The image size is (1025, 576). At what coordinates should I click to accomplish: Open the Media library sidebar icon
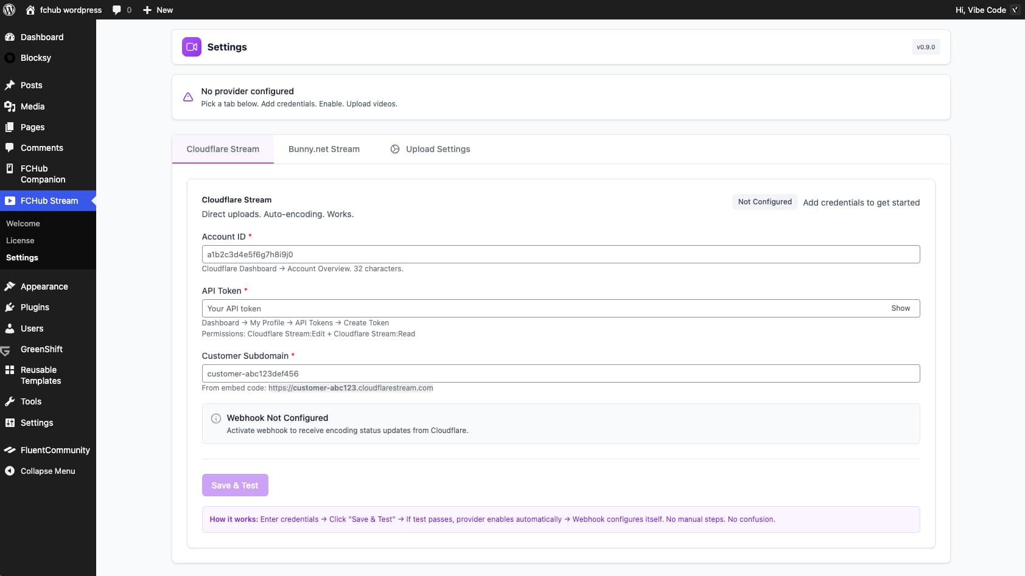10,106
